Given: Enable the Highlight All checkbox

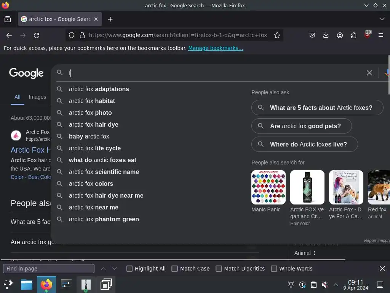Looking at the screenshot, I should click(x=129, y=269).
